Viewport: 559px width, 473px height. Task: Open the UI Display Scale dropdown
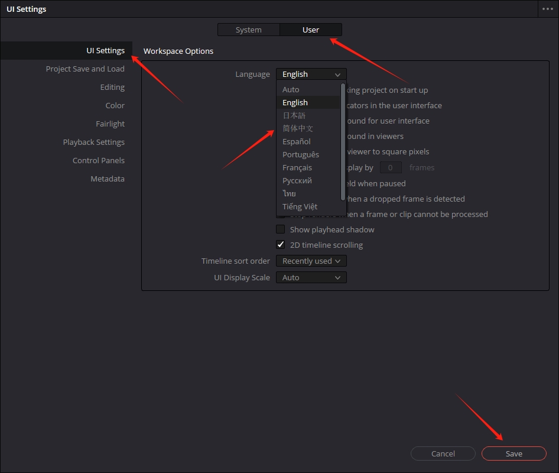pos(311,277)
